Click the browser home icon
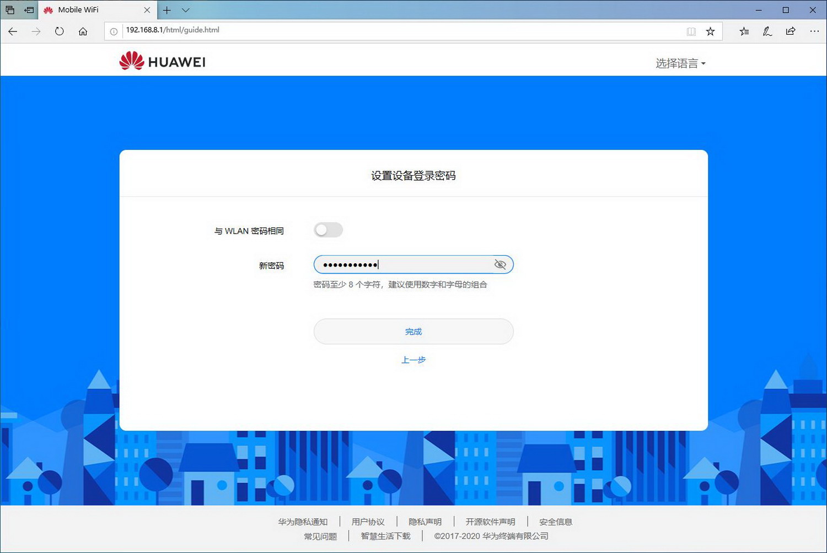Screen dimensions: 827x553 pyautogui.click(x=83, y=31)
